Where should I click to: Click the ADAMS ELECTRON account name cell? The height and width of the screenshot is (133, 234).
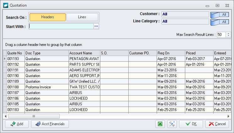coord(84,70)
